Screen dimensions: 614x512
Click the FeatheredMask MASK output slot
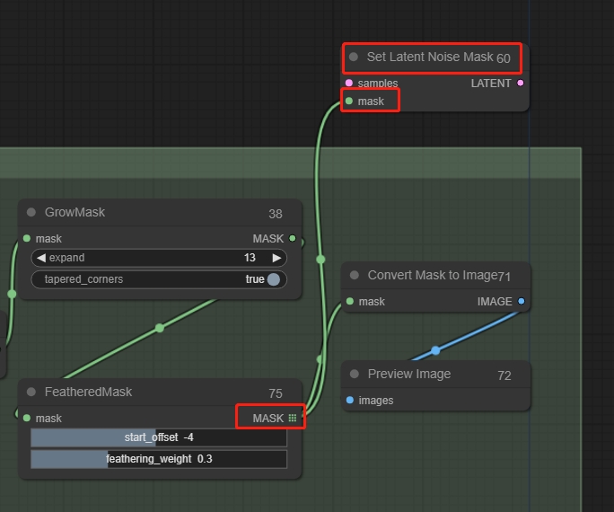pos(293,418)
